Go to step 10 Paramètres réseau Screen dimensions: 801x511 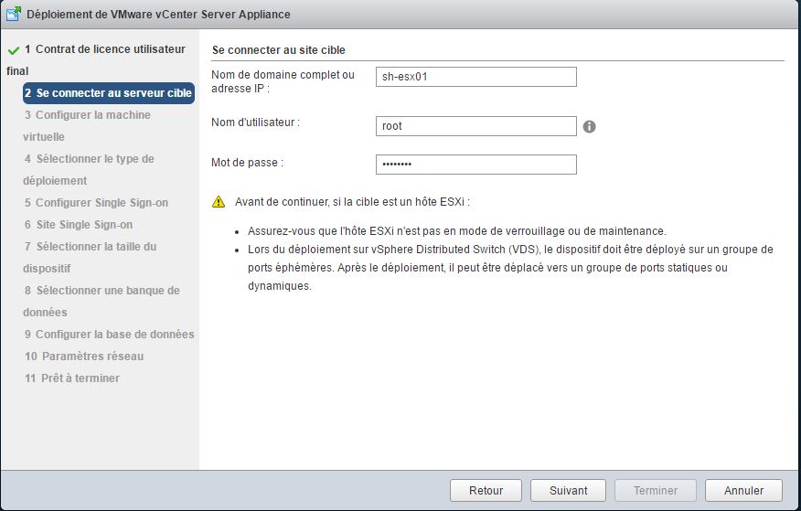[84, 357]
